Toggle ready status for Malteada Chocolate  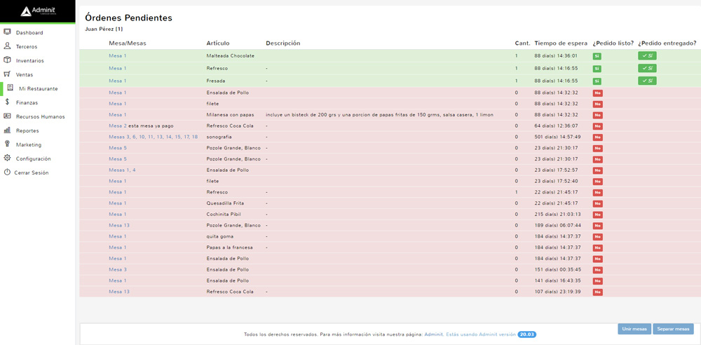(x=597, y=56)
